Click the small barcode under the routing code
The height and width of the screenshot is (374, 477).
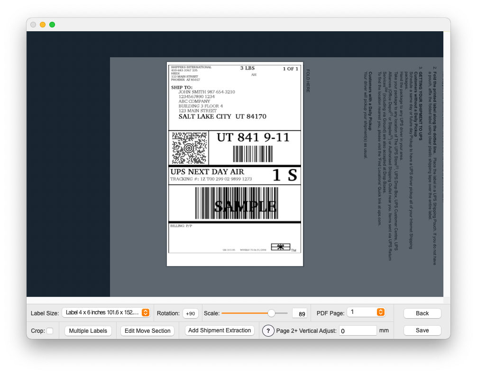253,154
